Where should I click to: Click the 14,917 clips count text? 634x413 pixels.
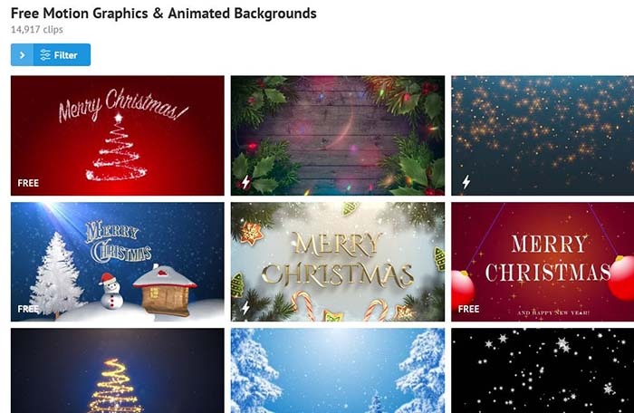pos(37,30)
